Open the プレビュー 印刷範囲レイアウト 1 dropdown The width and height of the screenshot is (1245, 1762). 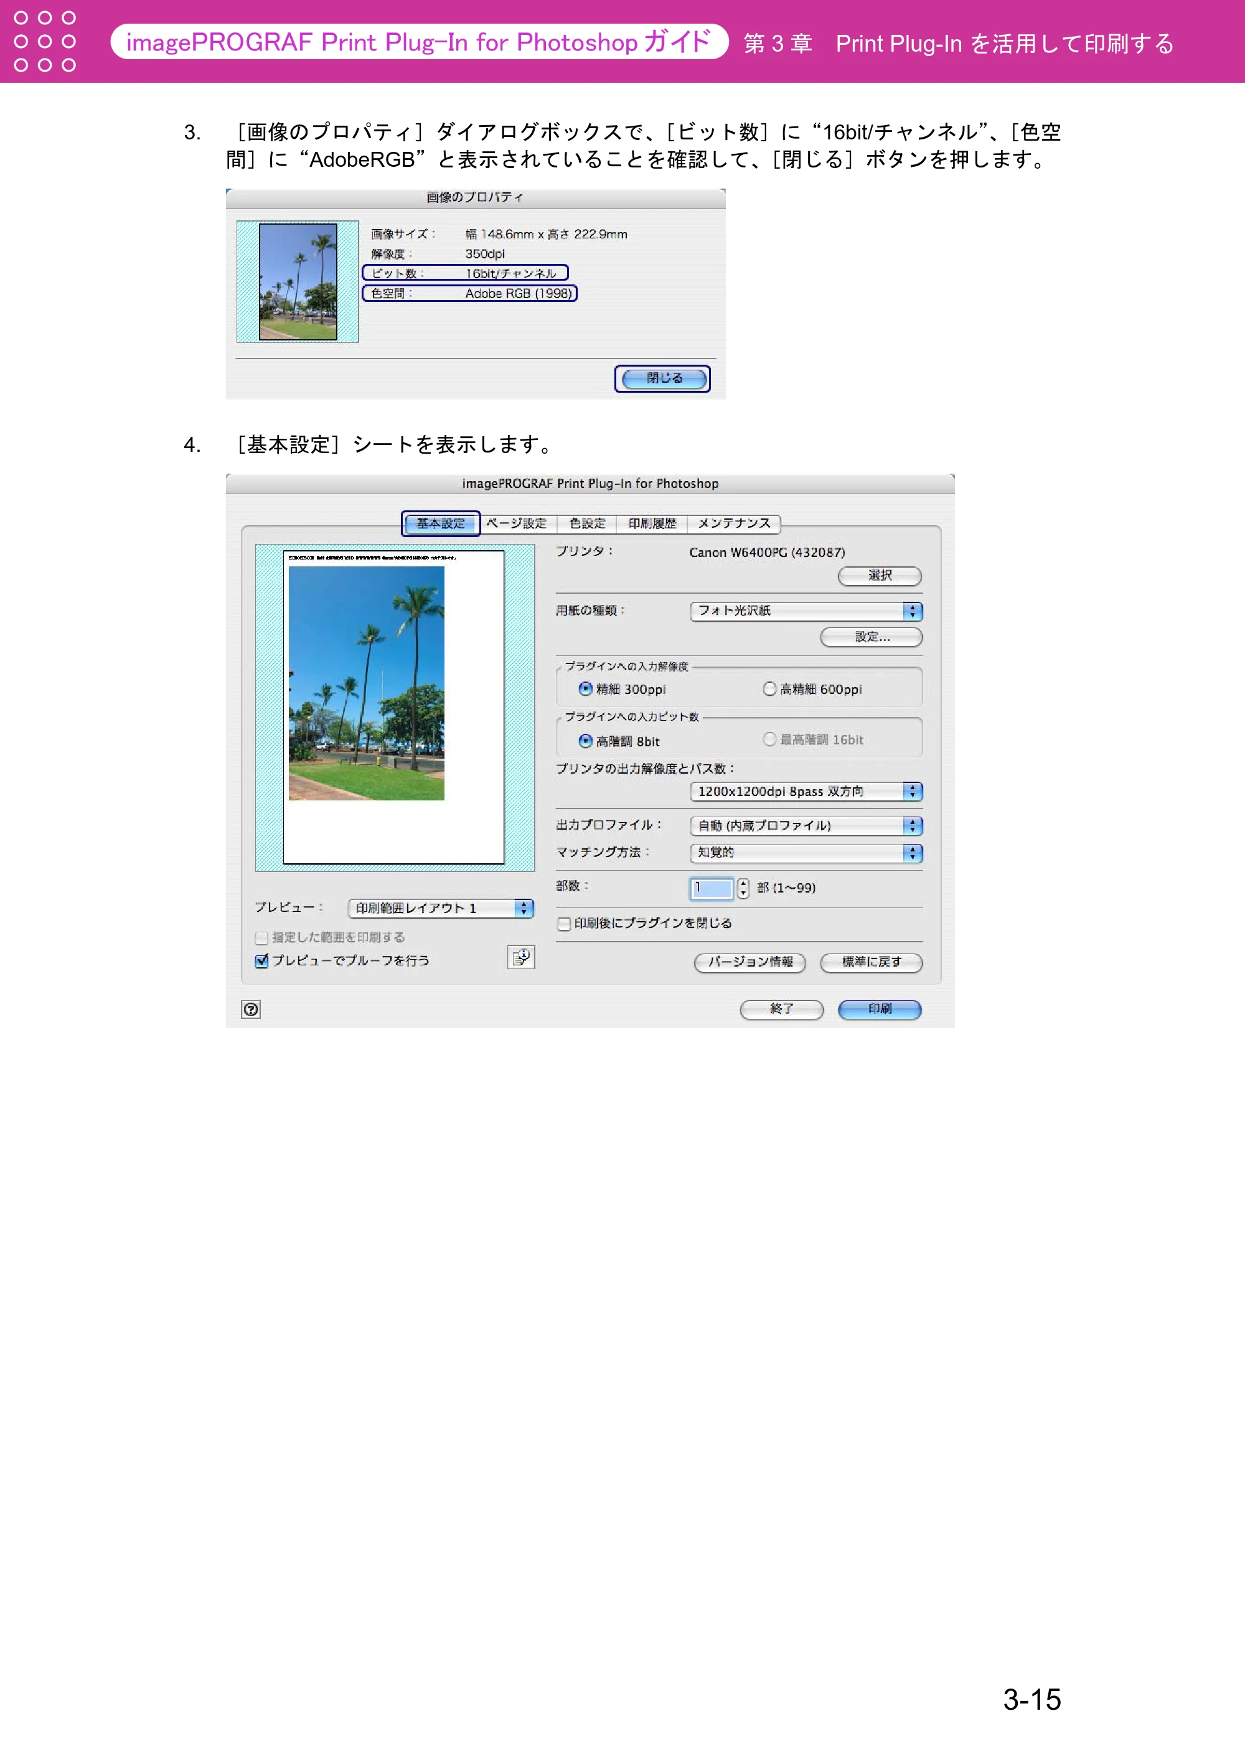coord(441,908)
